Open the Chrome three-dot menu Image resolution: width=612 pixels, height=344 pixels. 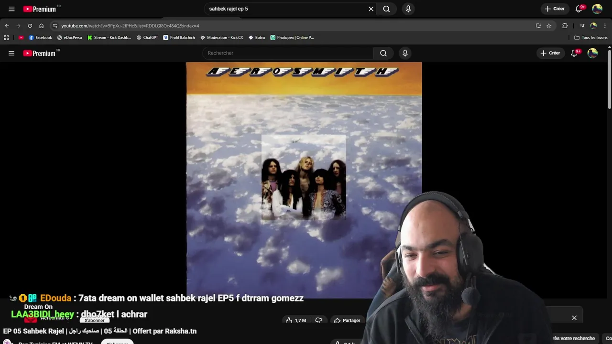pyautogui.click(x=605, y=26)
